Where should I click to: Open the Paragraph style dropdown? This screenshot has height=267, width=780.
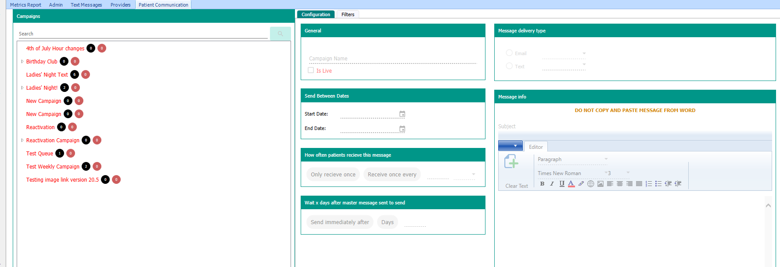coord(606,159)
